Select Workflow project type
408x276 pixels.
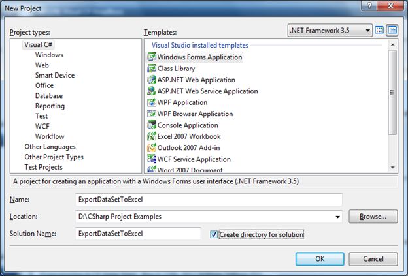click(x=50, y=136)
